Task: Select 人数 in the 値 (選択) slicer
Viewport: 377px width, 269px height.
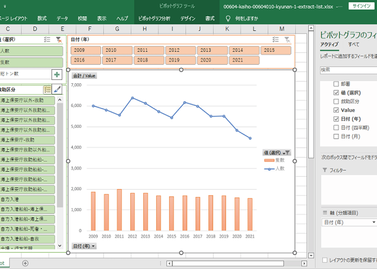Action: [31, 51]
